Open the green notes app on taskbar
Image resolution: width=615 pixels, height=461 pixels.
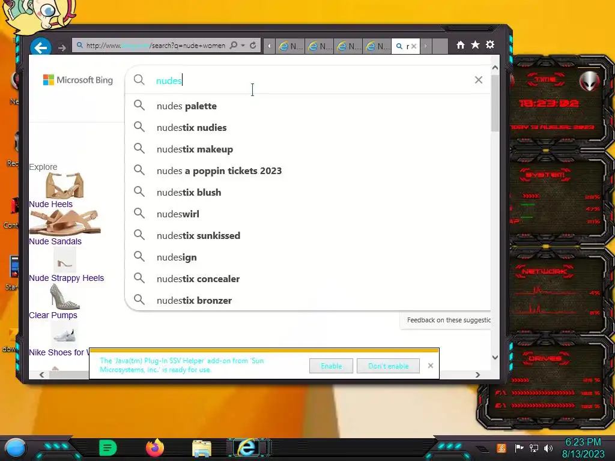[108, 448]
